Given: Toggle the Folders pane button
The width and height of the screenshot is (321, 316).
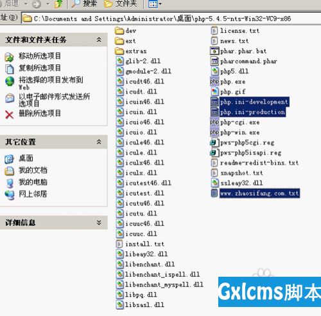Looking at the screenshot, I should tap(121, 4).
